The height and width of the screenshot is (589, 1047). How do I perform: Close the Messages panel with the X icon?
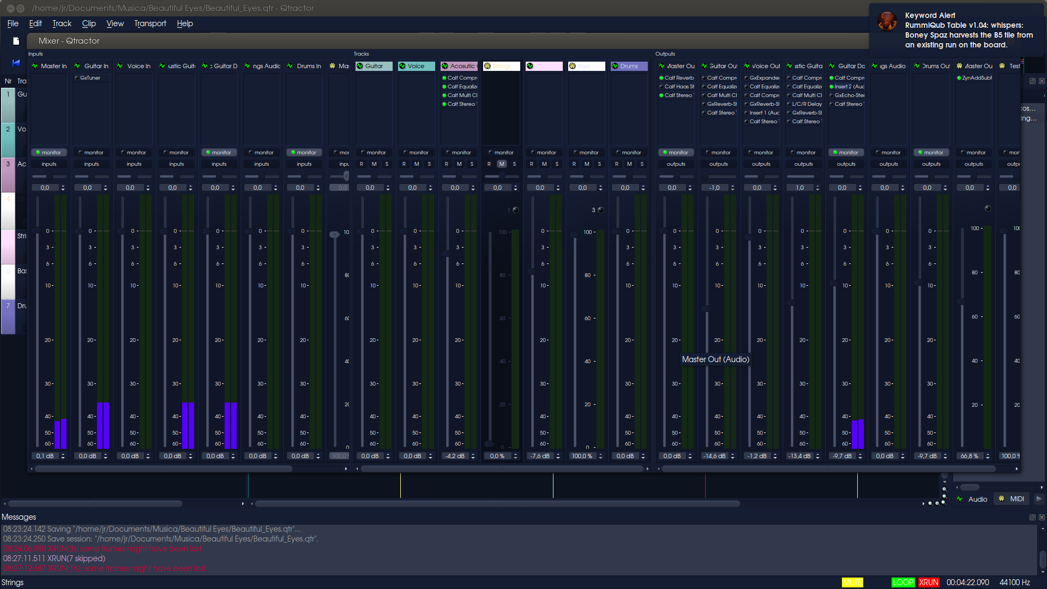[1042, 517]
